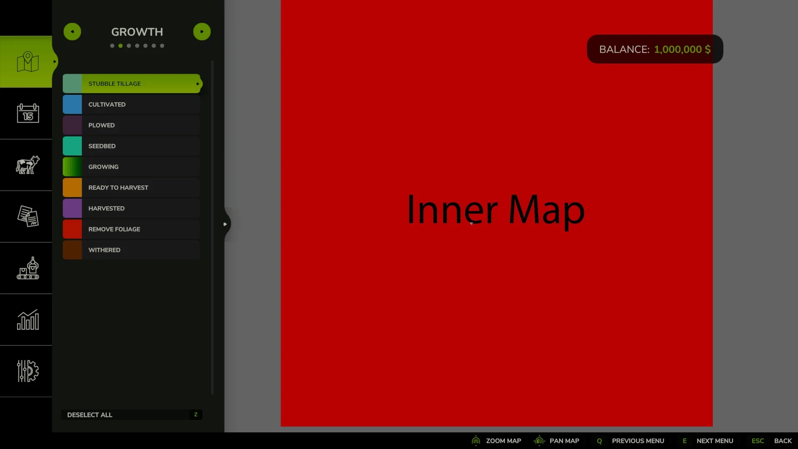Collapse the side panel using the edge arrow

(225, 224)
